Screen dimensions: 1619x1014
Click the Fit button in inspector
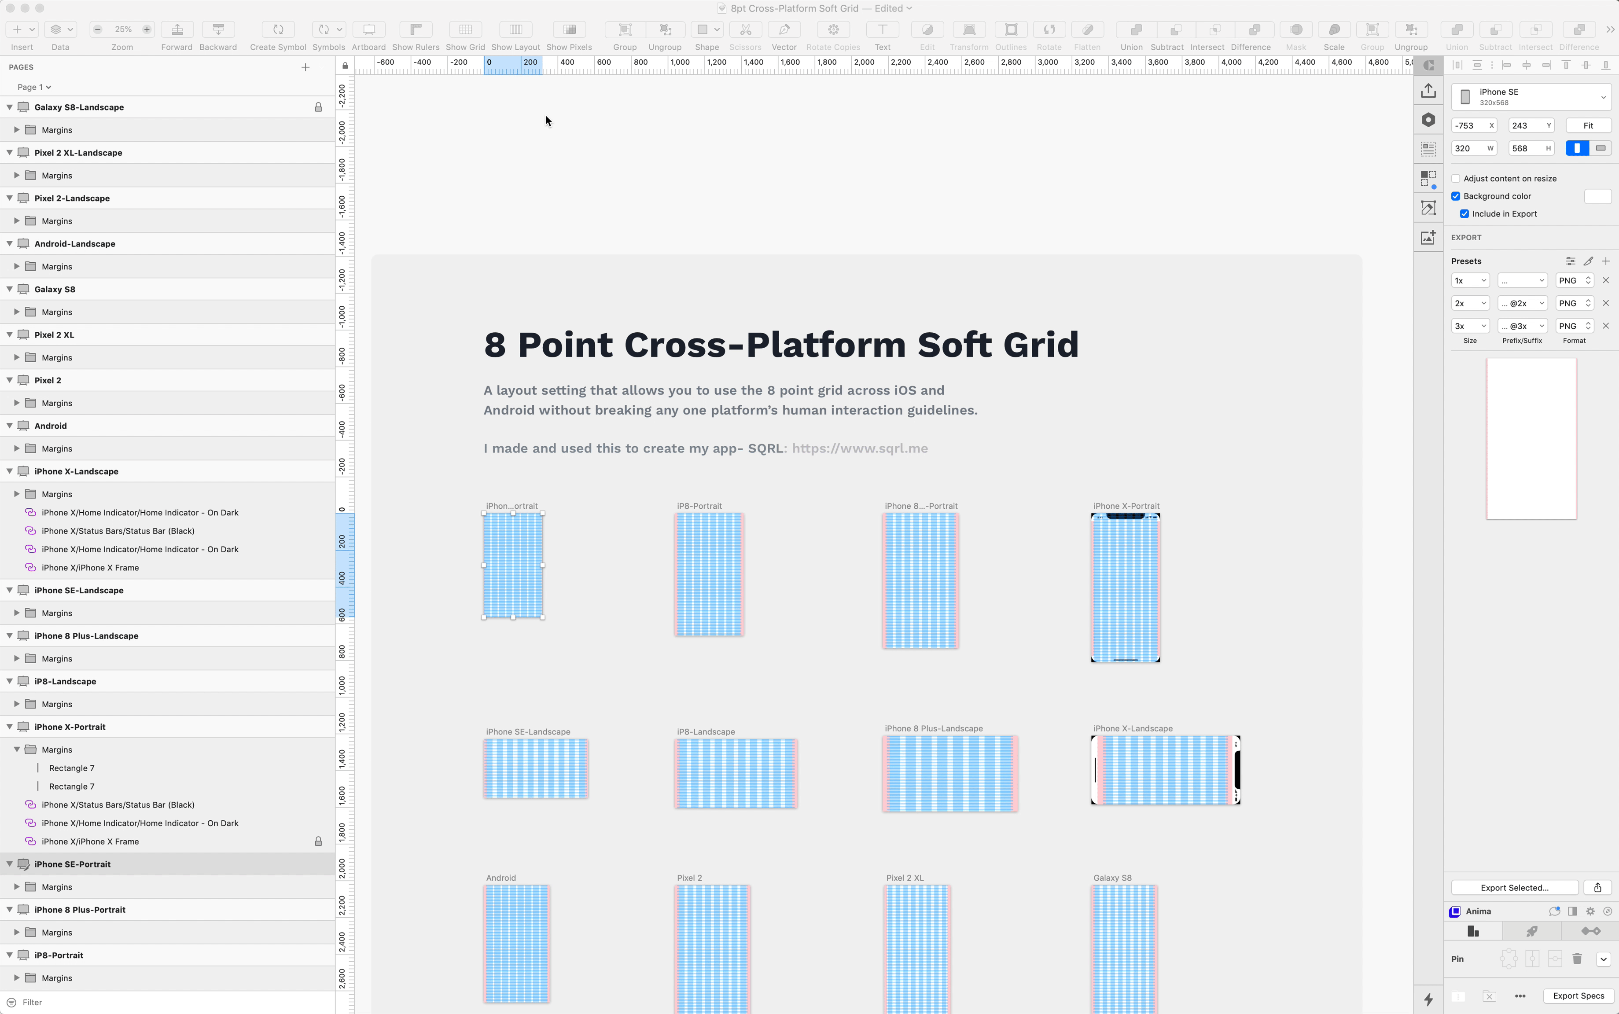[x=1588, y=125]
